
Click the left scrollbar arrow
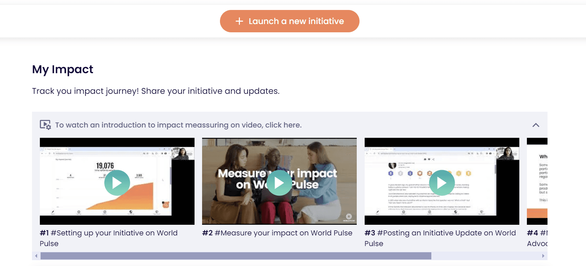(x=36, y=256)
